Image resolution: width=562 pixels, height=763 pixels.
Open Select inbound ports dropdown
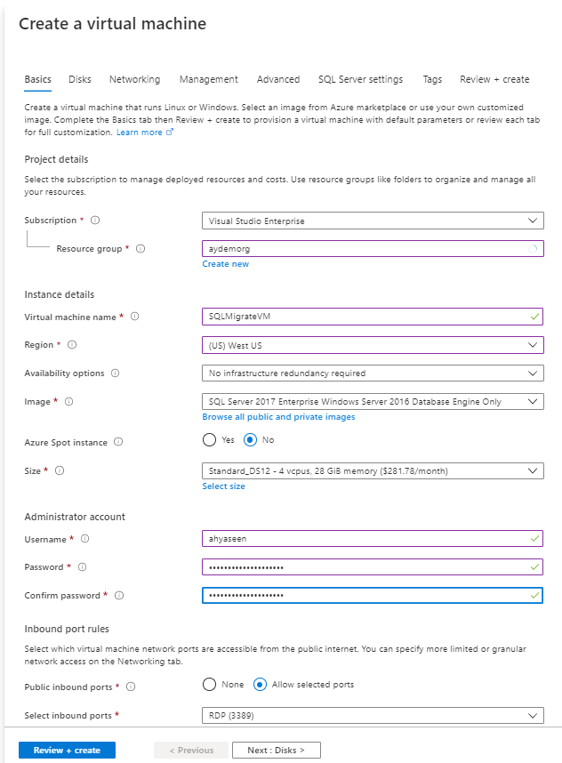[372, 715]
